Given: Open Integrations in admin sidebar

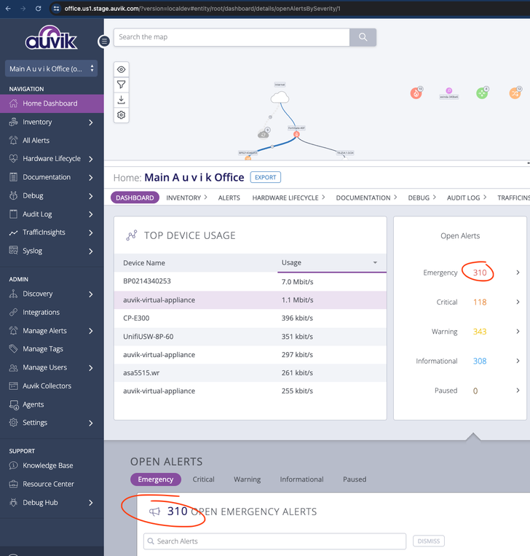Looking at the screenshot, I should tap(41, 313).
